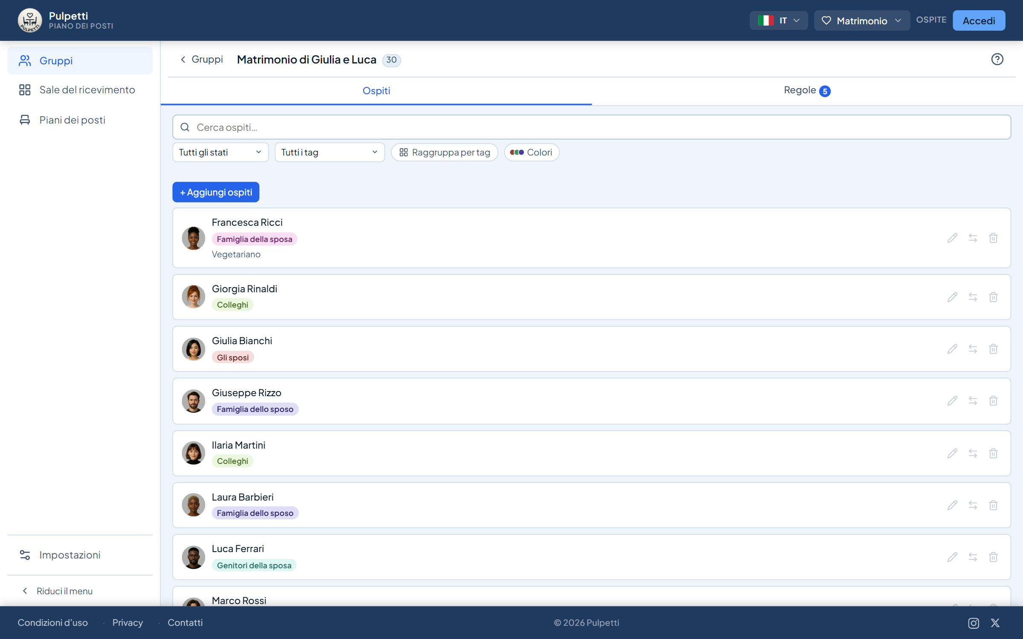
Task: Click the Ilaria Martini guest name
Action: pyautogui.click(x=239, y=445)
